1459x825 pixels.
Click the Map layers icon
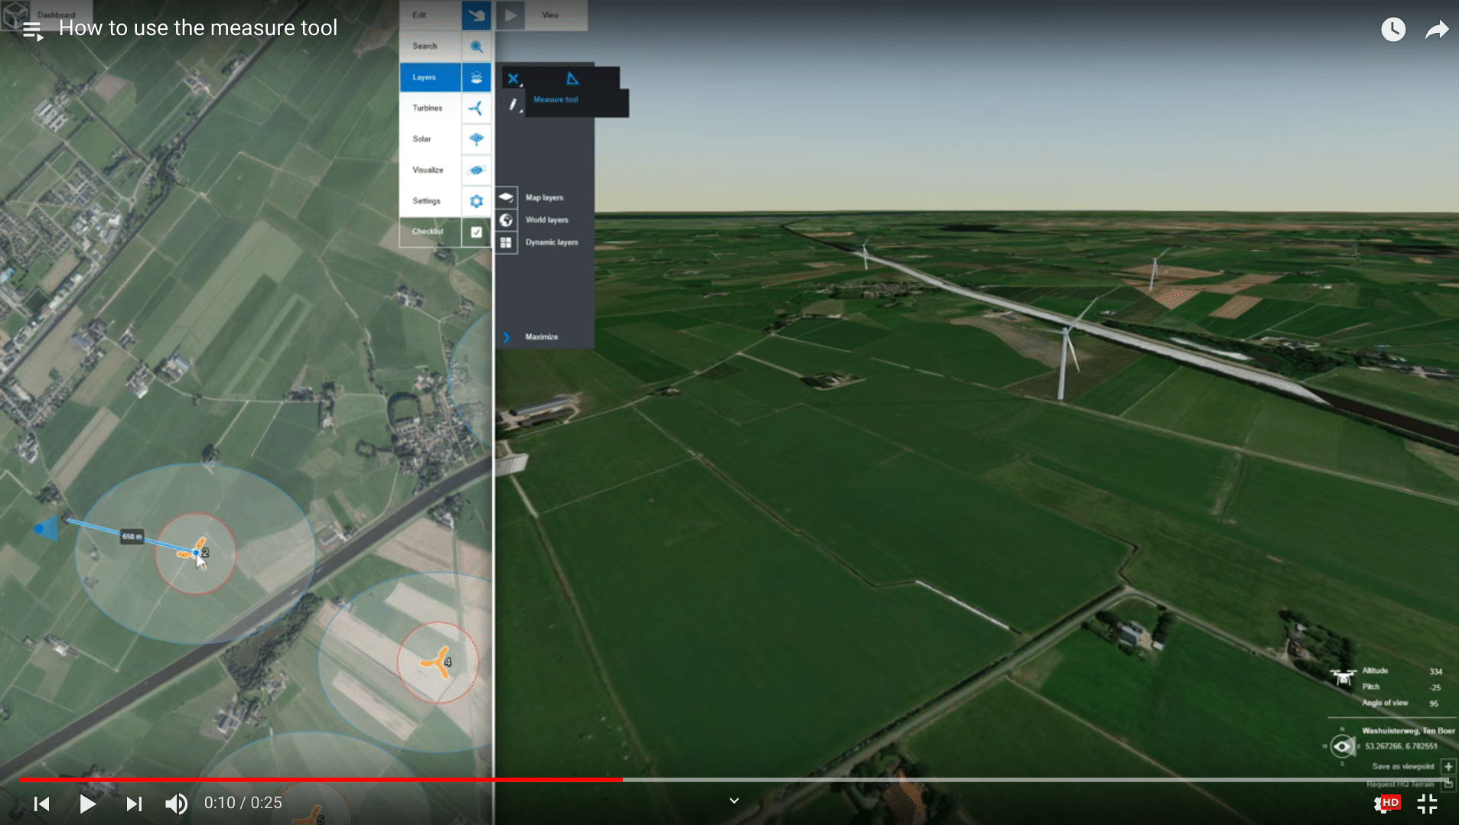[506, 197]
